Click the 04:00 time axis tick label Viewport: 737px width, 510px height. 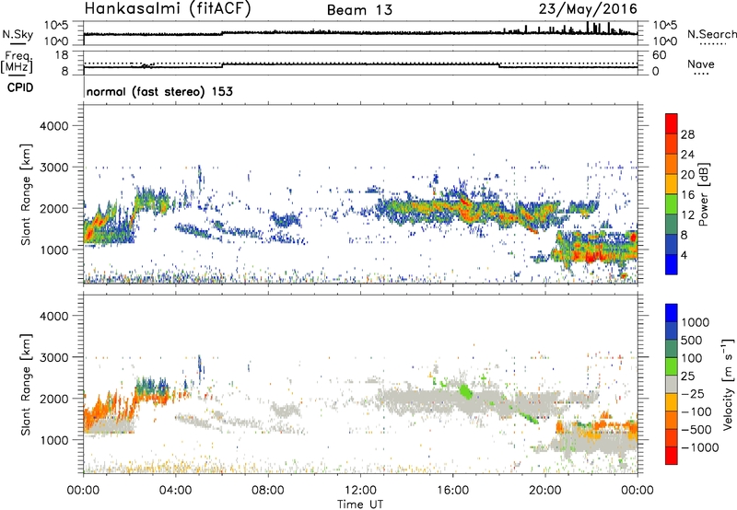coord(175,491)
